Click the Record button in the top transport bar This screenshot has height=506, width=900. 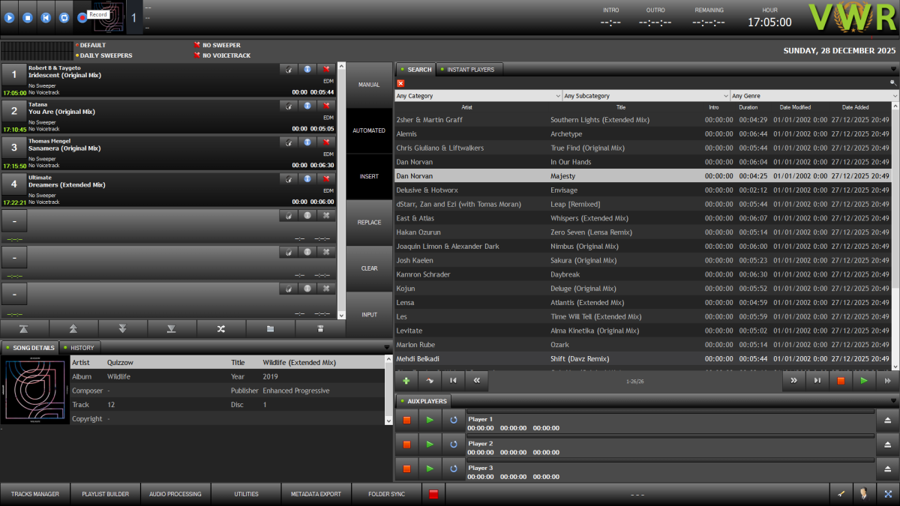point(82,17)
